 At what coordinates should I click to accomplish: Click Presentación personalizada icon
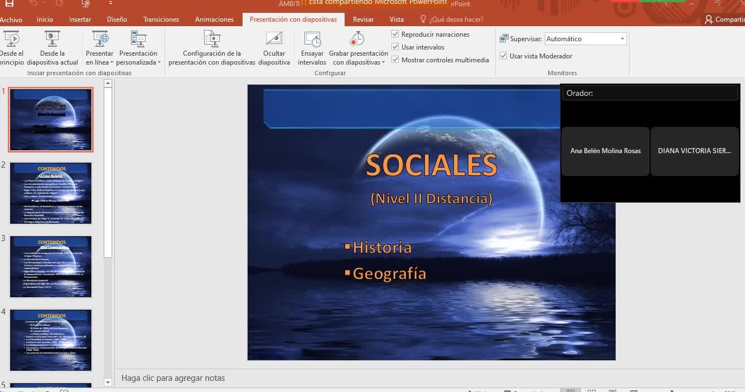(x=138, y=40)
